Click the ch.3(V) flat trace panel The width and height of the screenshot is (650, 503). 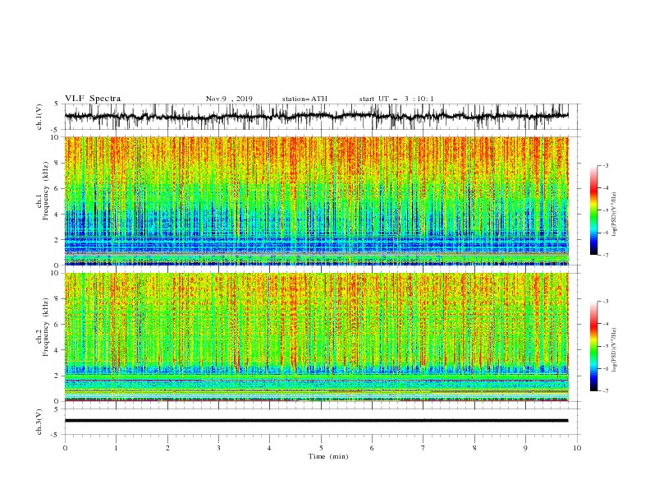point(323,422)
